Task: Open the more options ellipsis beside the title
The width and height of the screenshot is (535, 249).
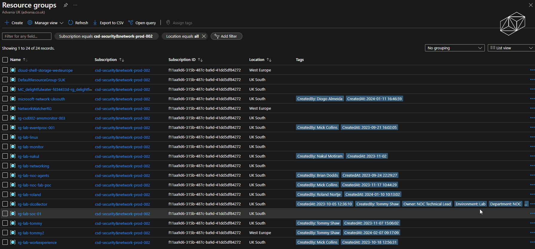Action: pyautogui.click(x=75, y=5)
